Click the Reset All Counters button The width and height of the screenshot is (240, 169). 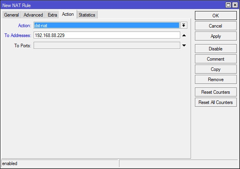click(x=215, y=102)
